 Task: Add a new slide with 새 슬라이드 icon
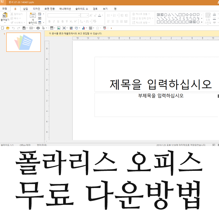33,15
